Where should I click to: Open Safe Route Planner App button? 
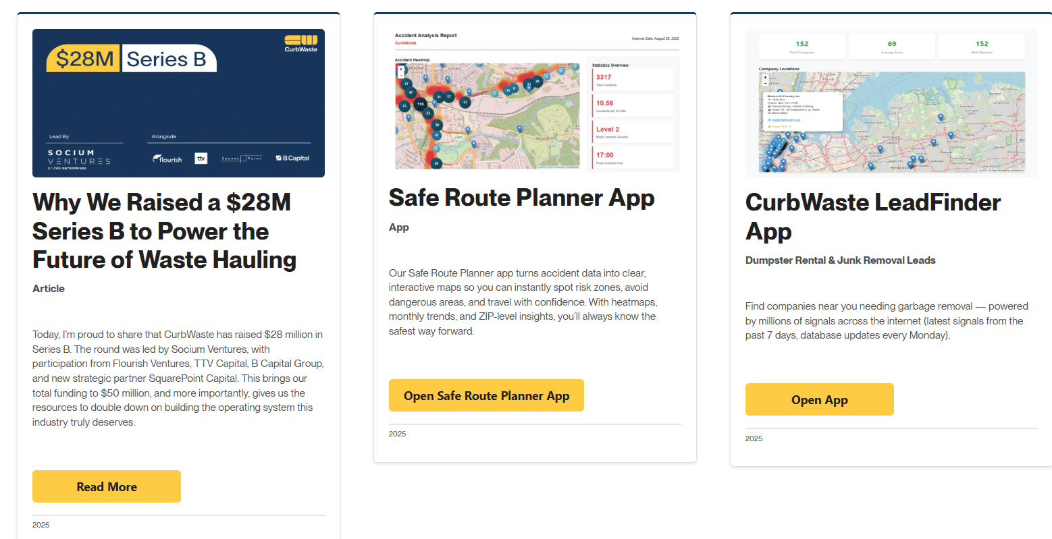(486, 395)
